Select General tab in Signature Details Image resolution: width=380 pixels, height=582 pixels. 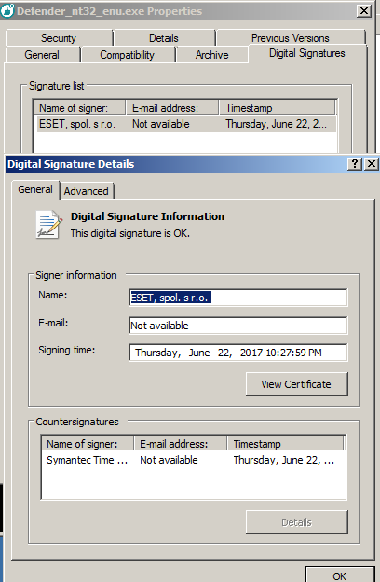[35, 189]
